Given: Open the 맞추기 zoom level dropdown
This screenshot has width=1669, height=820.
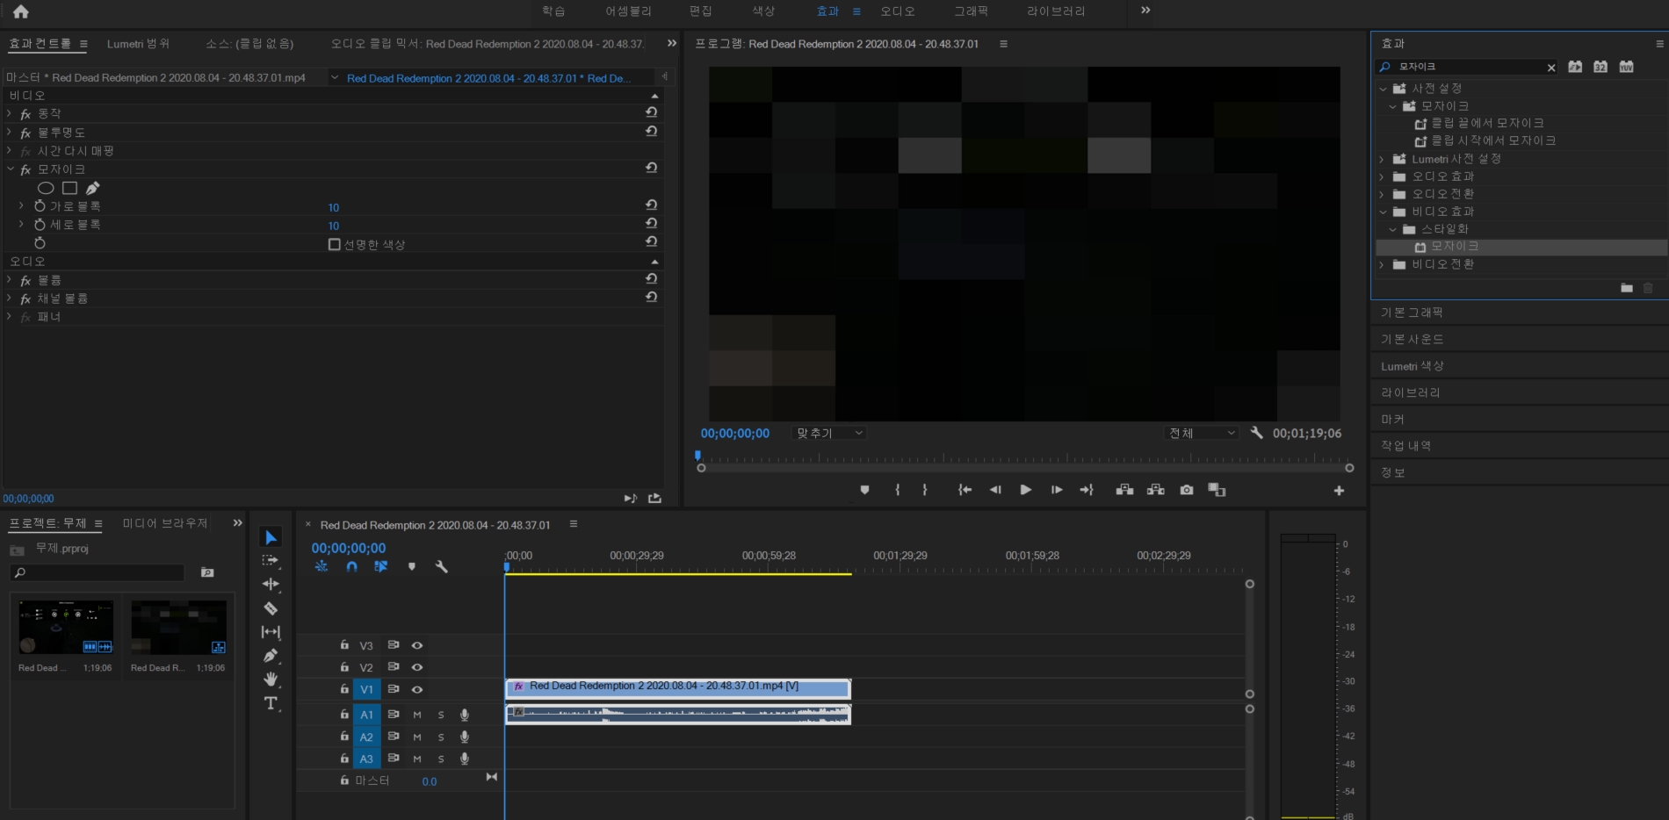Looking at the screenshot, I should (828, 433).
